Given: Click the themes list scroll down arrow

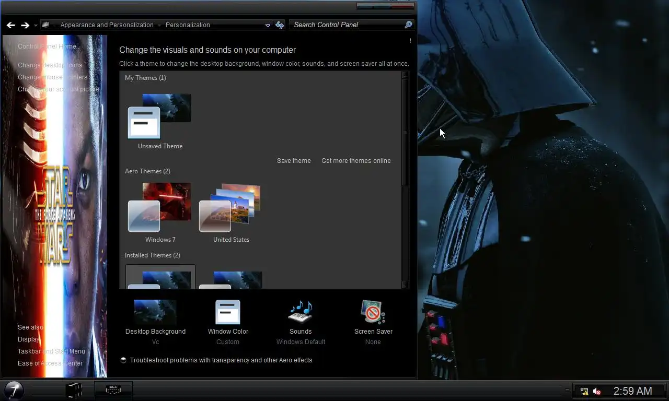Looking at the screenshot, I should coord(405,285).
